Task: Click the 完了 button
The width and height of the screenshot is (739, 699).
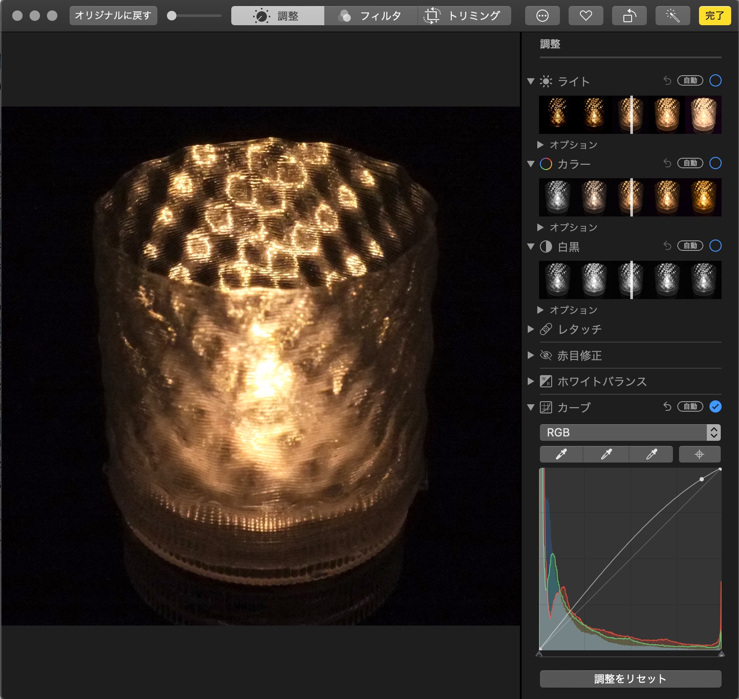Action: coord(714,16)
